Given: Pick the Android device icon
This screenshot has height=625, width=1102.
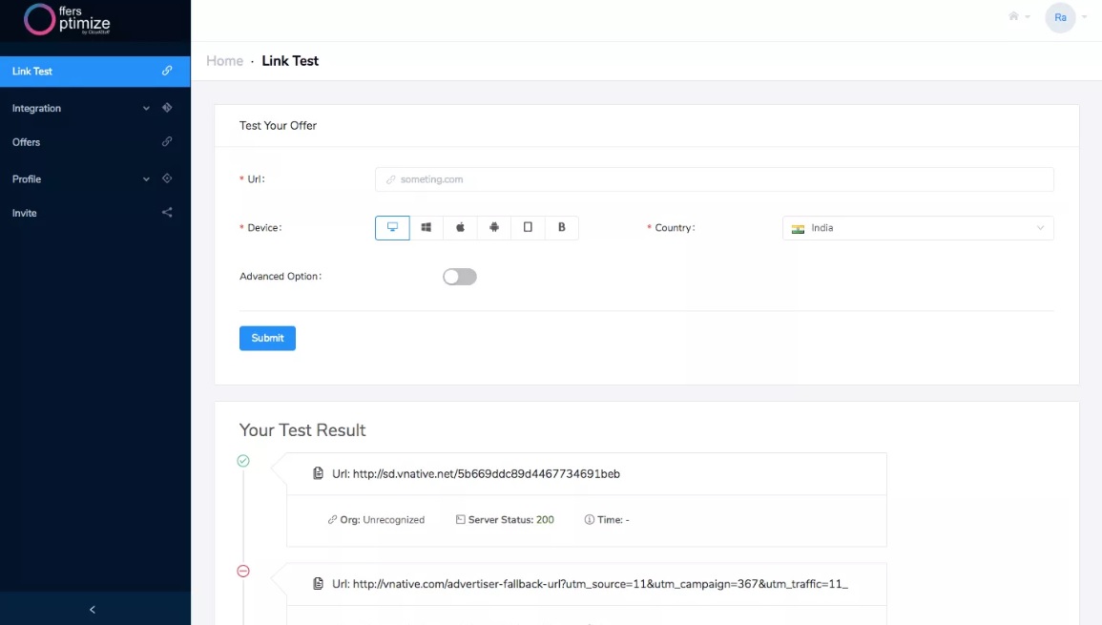Looking at the screenshot, I should coord(493,228).
